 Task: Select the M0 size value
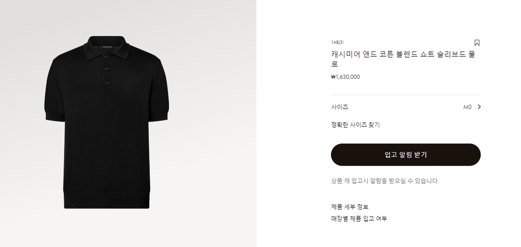(x=467, y=107)
